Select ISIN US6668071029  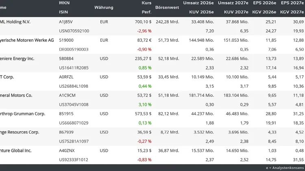[74, 123]
